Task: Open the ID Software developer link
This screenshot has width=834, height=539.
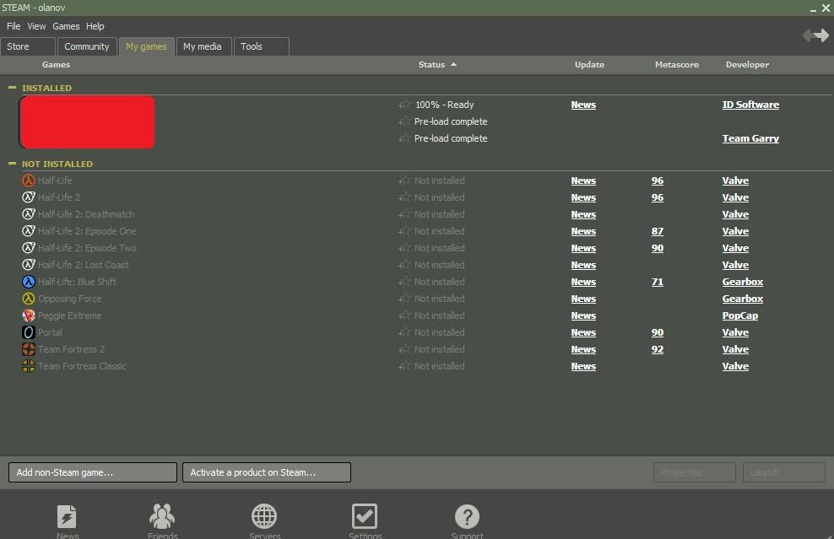Action: point(750,105)
